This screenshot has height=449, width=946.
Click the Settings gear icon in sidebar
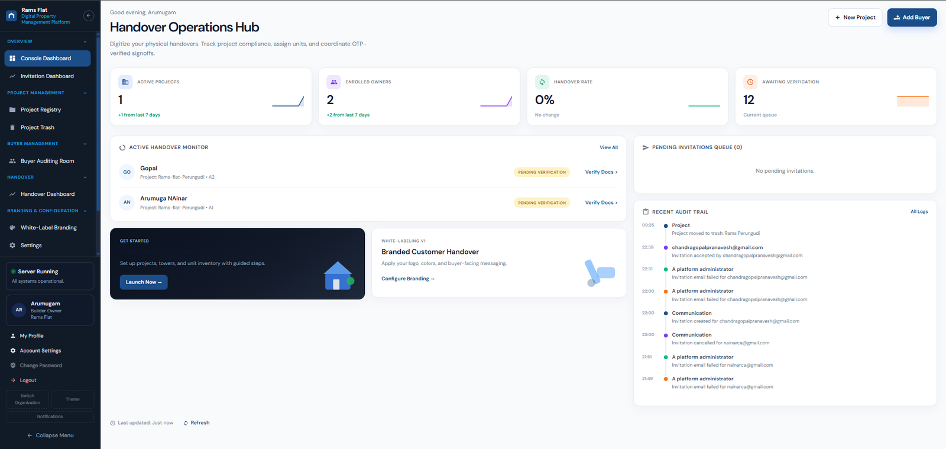12,246
